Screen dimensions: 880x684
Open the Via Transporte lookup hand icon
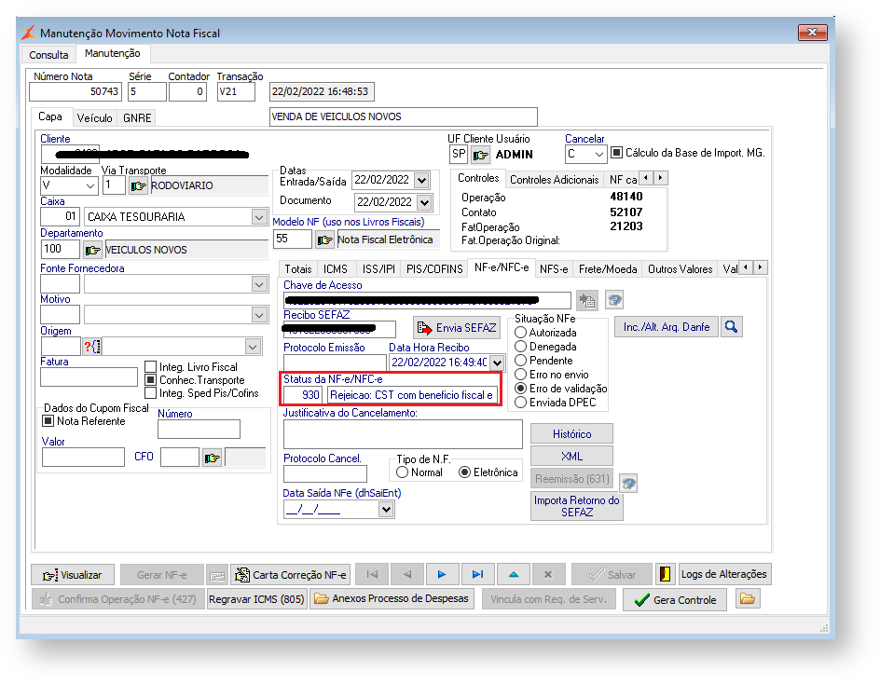click(138, 185)
